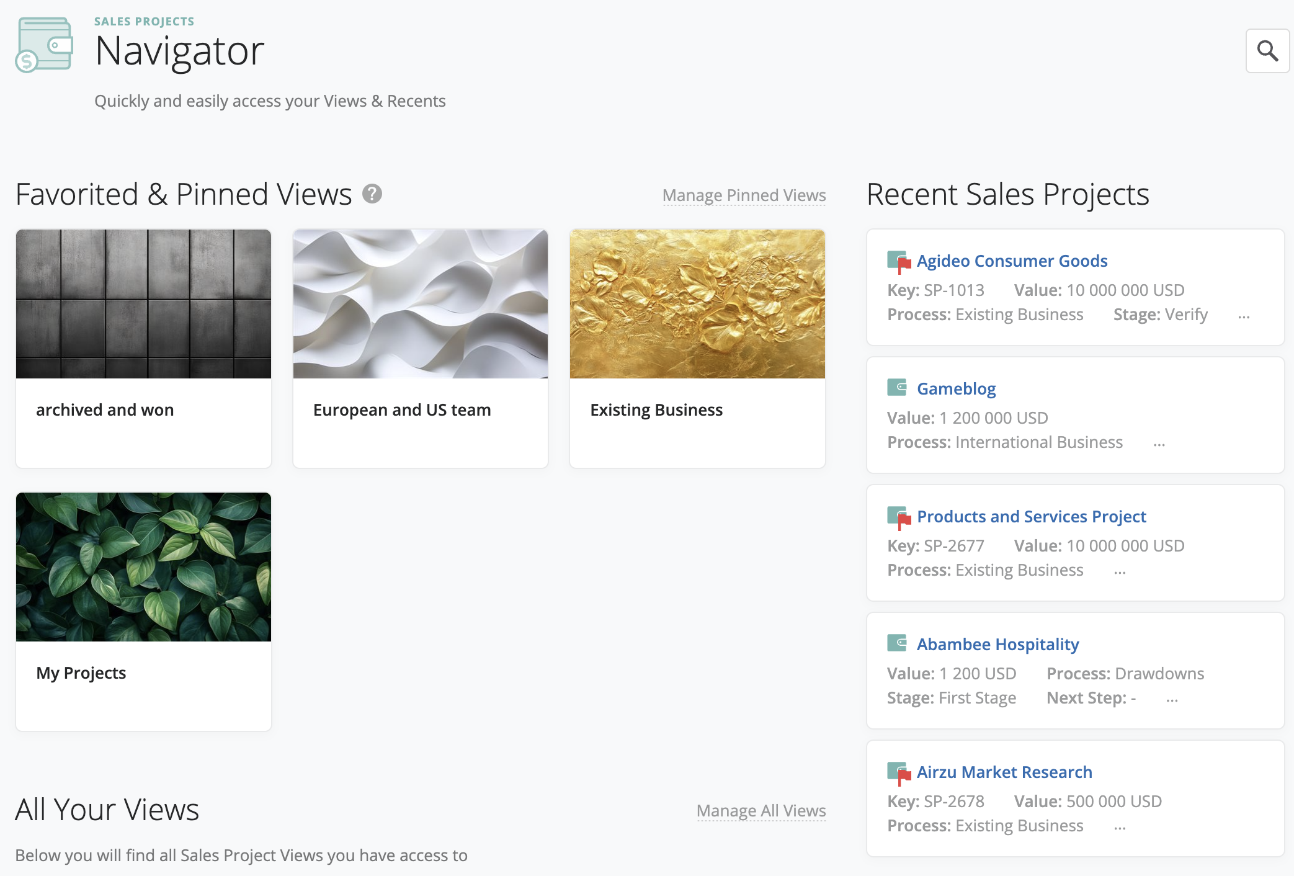Open the Agideo Consumer Goods project
The width and height of the screenshot is (1294, 876).
pyautogui.click(x=1012, y=261)
